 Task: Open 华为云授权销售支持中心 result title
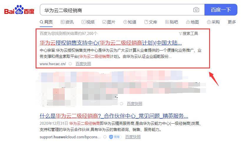pyautogui.click(x=111, y=43)
